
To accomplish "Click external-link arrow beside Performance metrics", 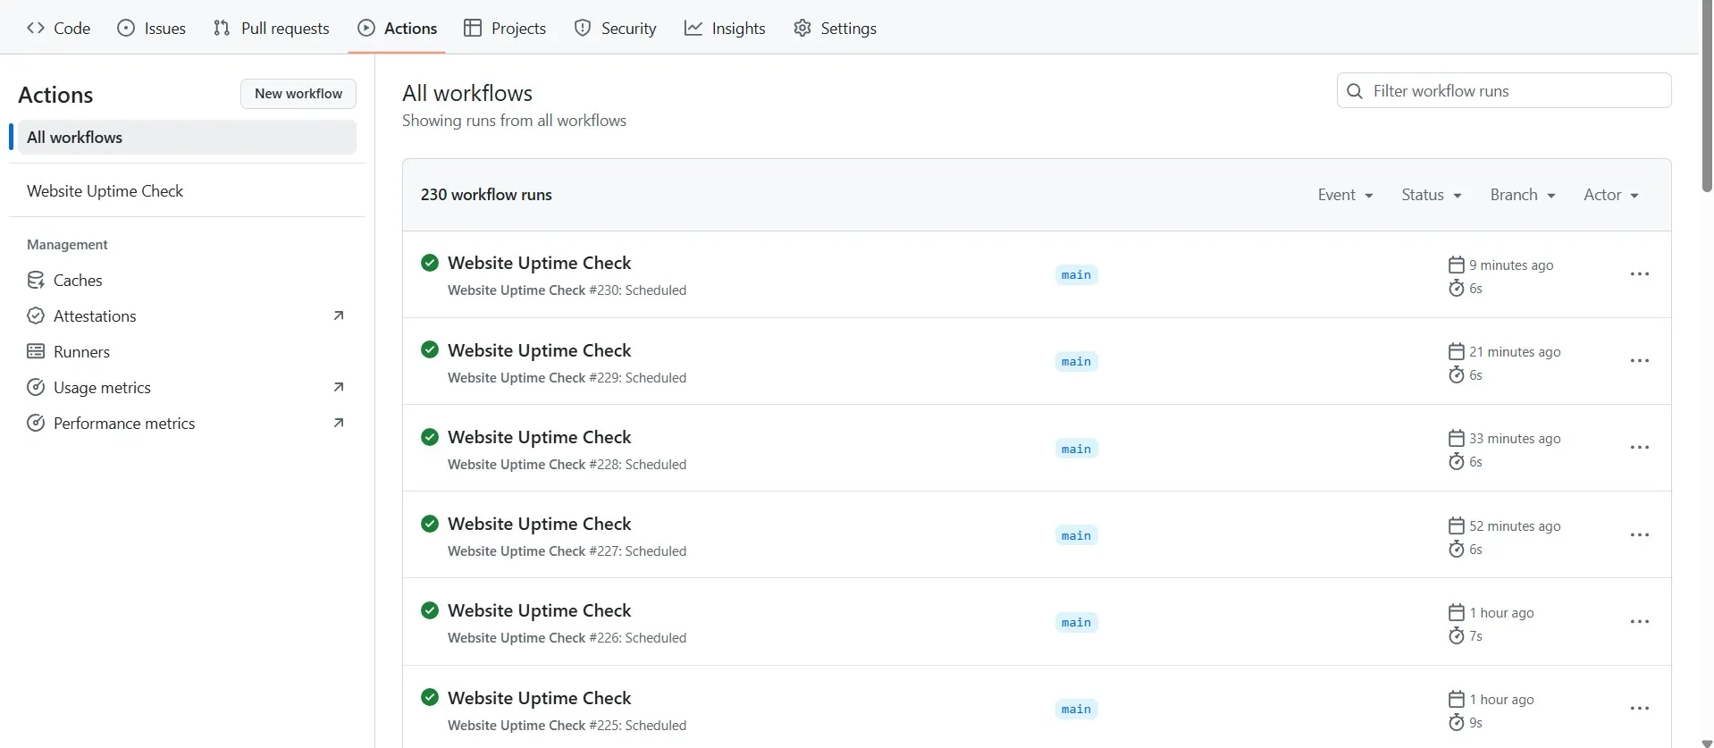I will click(339, 423).
